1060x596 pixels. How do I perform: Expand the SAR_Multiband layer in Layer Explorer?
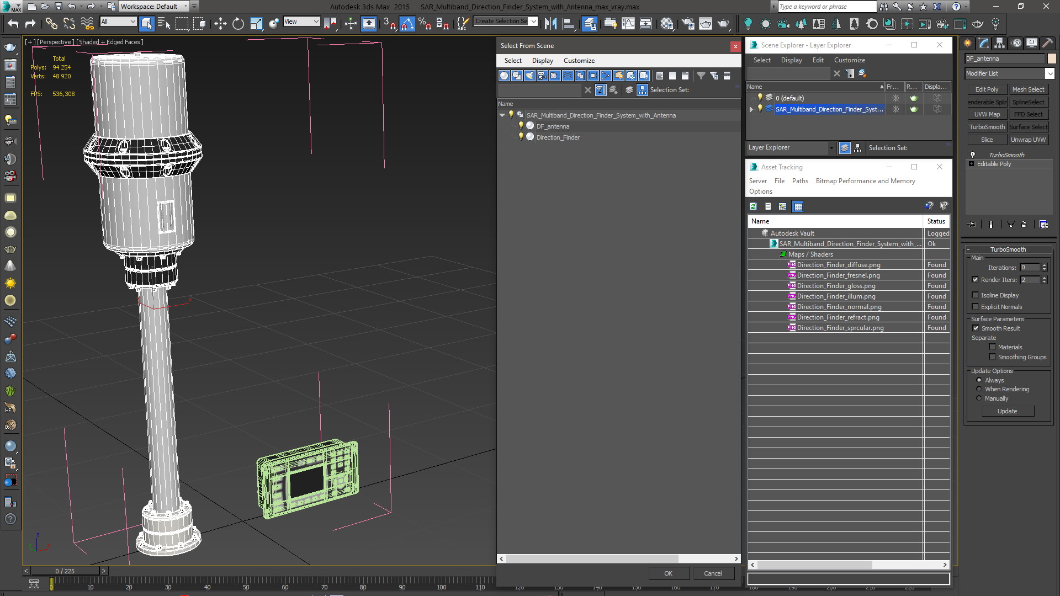[x=751, y=109]
